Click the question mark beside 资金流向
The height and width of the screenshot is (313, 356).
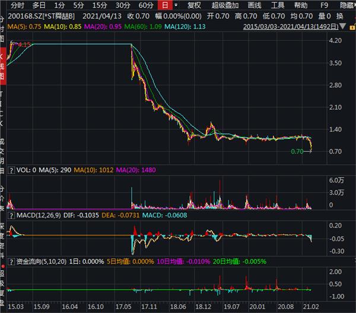pos(10,261)
